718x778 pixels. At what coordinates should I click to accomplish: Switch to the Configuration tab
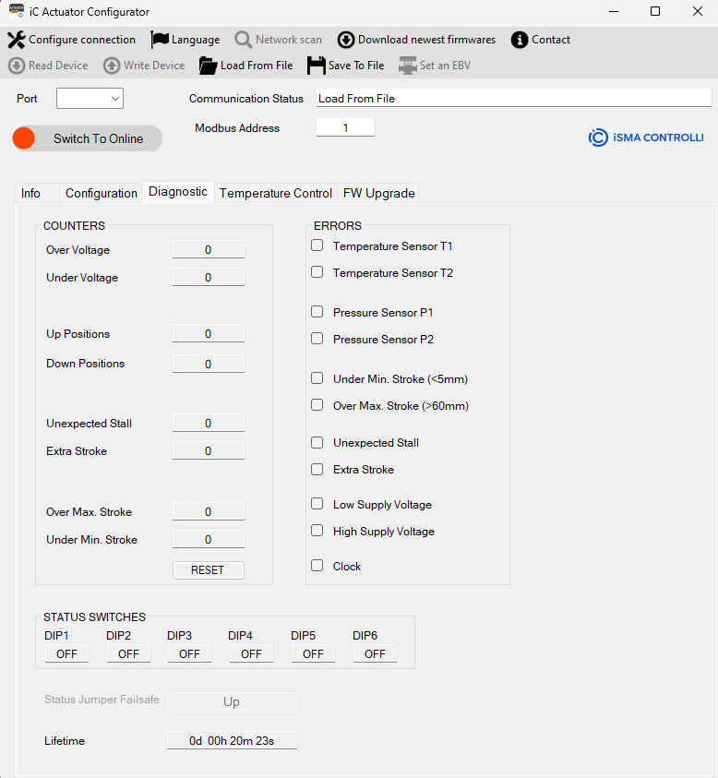(x=102, y=193)
